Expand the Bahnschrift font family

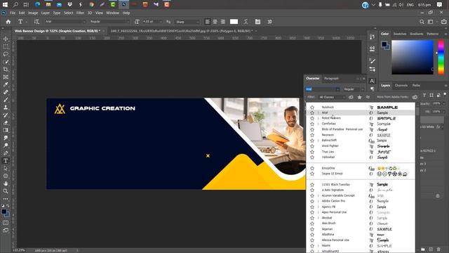318,141
